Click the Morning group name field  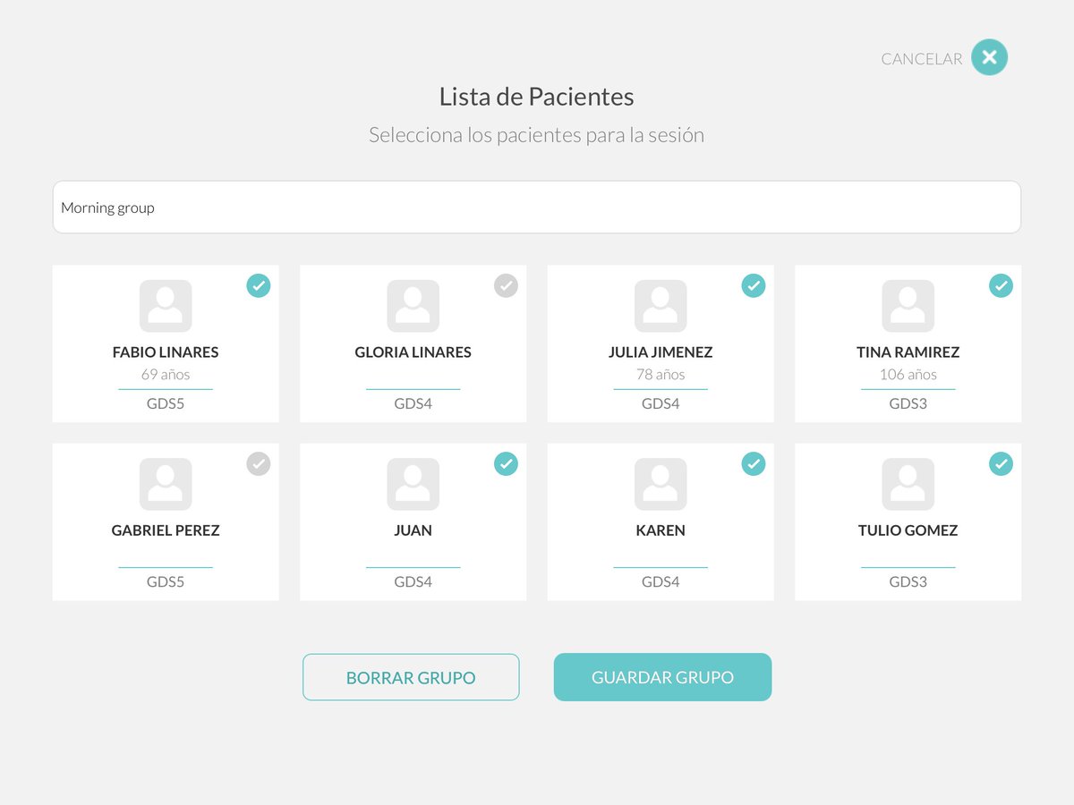(x=537, y=208)
